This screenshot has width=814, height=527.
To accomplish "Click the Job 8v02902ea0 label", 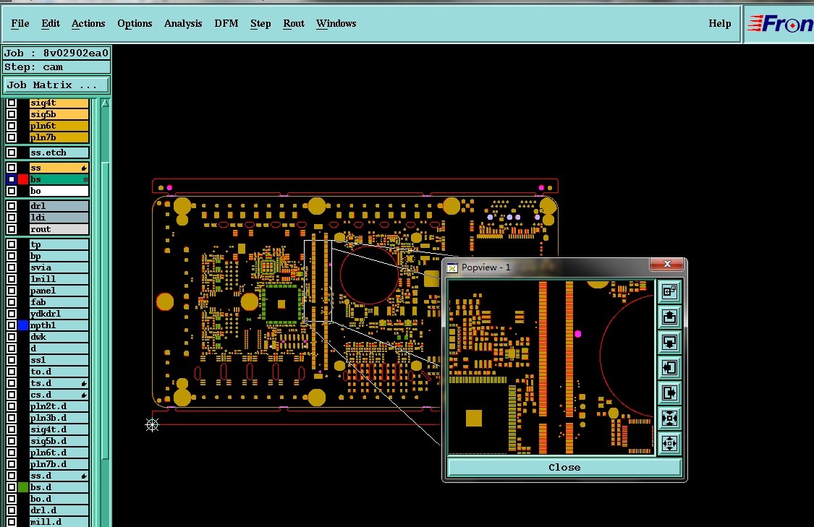I will [56, 53].
